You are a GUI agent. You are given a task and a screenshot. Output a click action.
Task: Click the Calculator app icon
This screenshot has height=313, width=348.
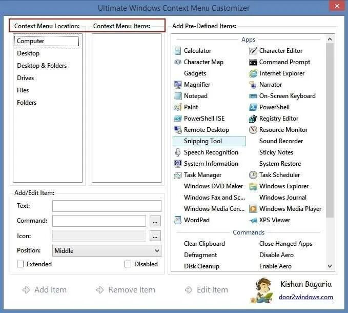(x=178, y=51)
